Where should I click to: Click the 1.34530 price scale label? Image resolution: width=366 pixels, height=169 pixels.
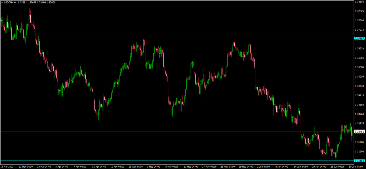pos(359,86)
